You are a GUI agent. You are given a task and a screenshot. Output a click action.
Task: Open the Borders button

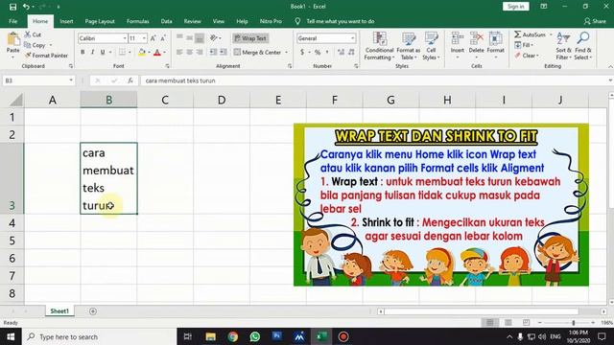pyautogui.click(x=123, y=52)
